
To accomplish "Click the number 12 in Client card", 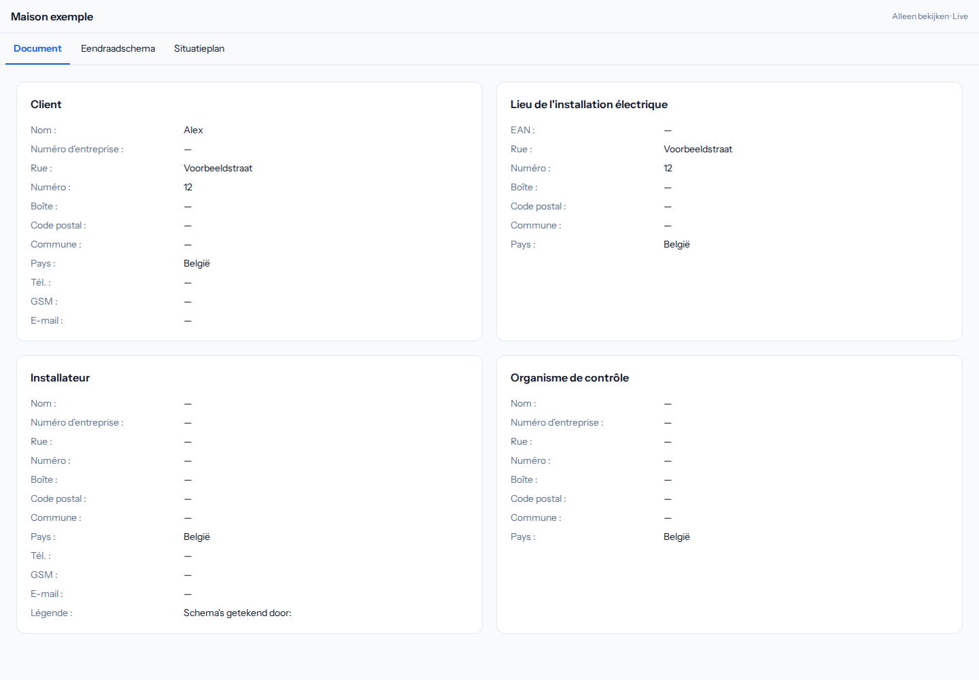I will pos(188,187).
